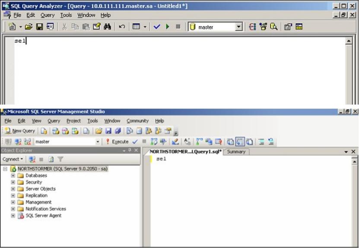Screen dimensions: 359x248
Task: Click the binoculars Find icon in Query Analyzer
Action: click(x=107, y=27)
